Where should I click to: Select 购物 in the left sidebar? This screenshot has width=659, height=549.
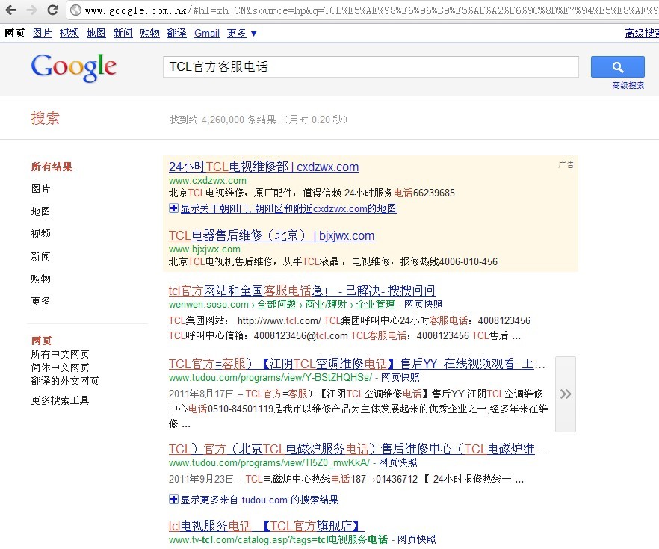click(41, 279)
